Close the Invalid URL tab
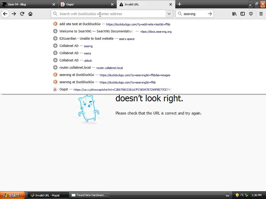 point(171,4)
